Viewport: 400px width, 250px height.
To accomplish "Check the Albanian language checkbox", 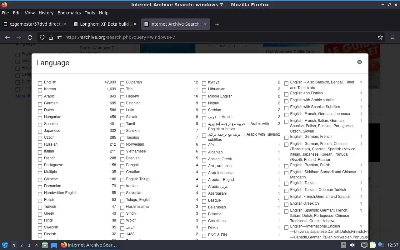I will tap(204, 153).
